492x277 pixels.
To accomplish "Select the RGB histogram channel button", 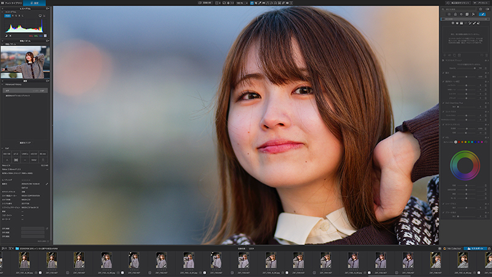I will (x=7, y=16).
